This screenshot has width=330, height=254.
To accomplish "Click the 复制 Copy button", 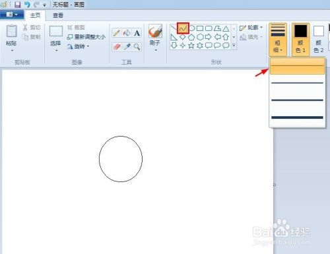I will pos(32,37).
